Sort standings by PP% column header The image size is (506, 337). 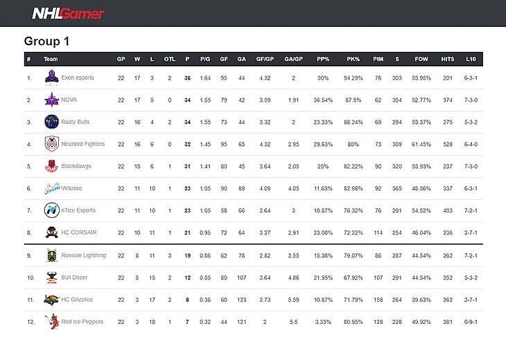322,60
